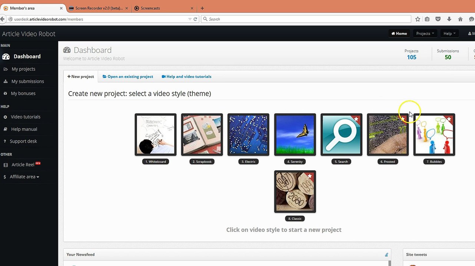Close the Screen Recorder v2.0 tab
Image resolution: width=475 pixels, height=266 pixels.
click(127, 8)
